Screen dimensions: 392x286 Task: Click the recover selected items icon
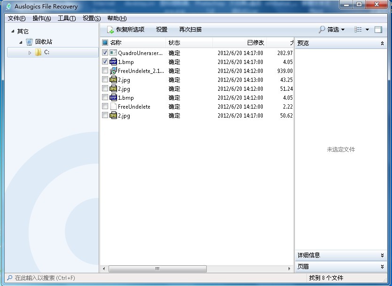[110, 30]
